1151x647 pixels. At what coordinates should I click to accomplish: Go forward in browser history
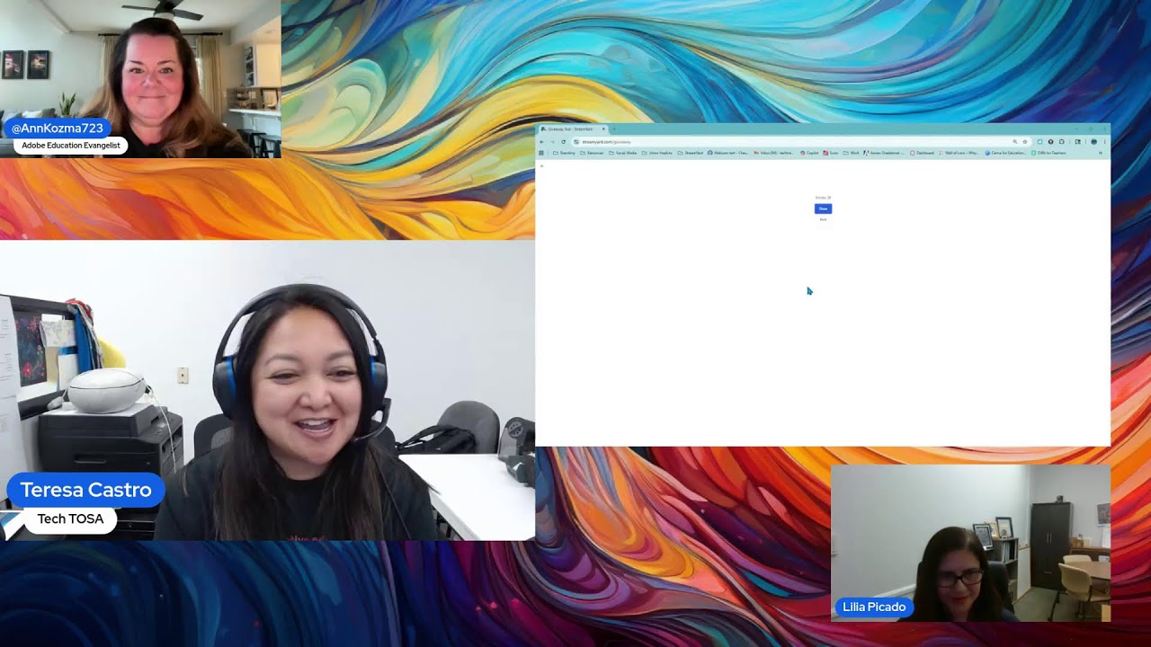(x=552, y=142)
